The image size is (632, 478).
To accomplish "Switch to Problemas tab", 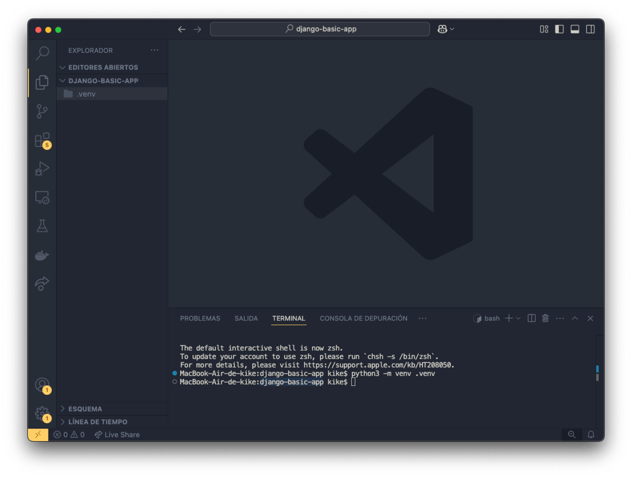I will click(200, 318).
